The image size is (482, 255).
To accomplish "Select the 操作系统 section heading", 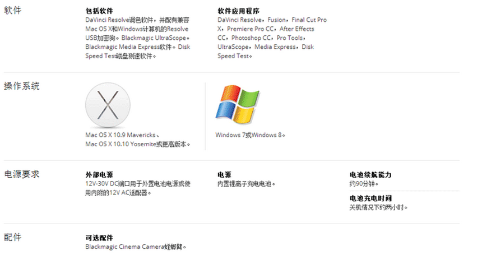I will click(x=21, y=86).
